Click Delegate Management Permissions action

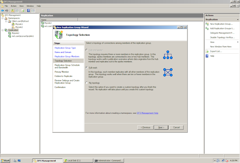coord(222,33)
